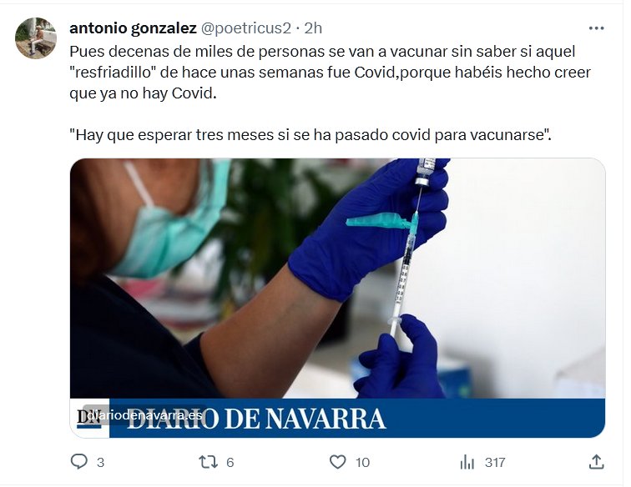Click the retweet count number 6

[x=230, y=463]
